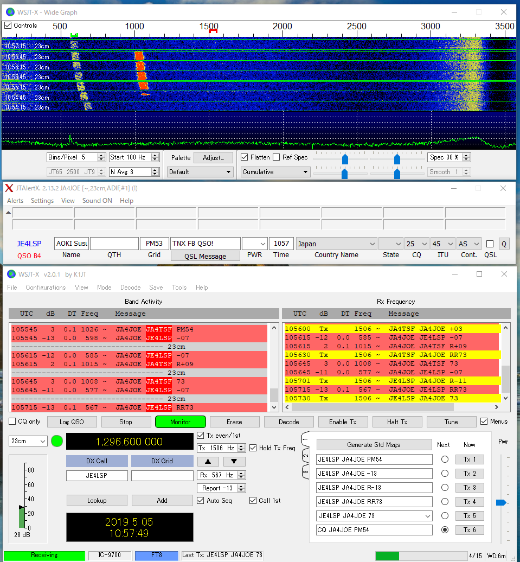
Task: Click the Erase button
Action: point(234,422)
